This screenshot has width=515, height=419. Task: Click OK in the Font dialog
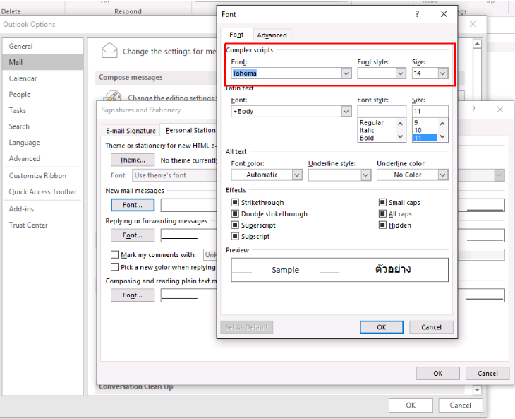381,327
